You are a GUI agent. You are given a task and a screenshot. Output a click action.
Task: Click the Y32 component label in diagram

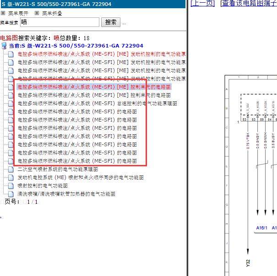click(x=248, y=263)
